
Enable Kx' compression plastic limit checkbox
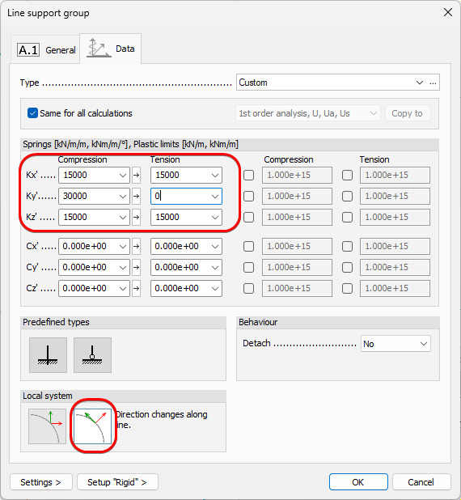tap(248, 175)
